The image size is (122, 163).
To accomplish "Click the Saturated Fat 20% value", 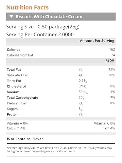I will pos(112,75).
